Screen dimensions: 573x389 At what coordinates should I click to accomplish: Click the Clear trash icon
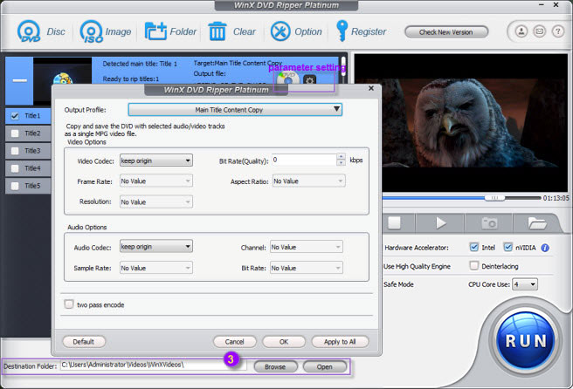point(217,31)
